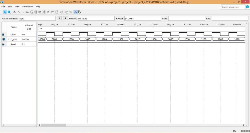Click the Arbitrary Value (?) icon
Image resolution: width=250 pixels, height=133 pixels.
pyautogui.click(x=52, y=12)
